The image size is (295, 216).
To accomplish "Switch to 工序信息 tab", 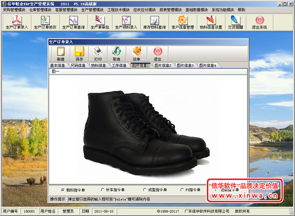I will tap(119, 66).
